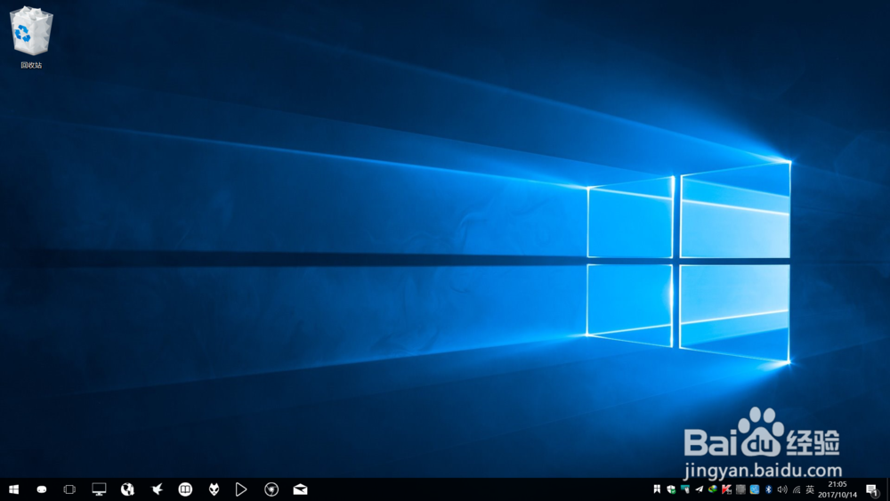Open Internet Download Manager tray icon

712,489
